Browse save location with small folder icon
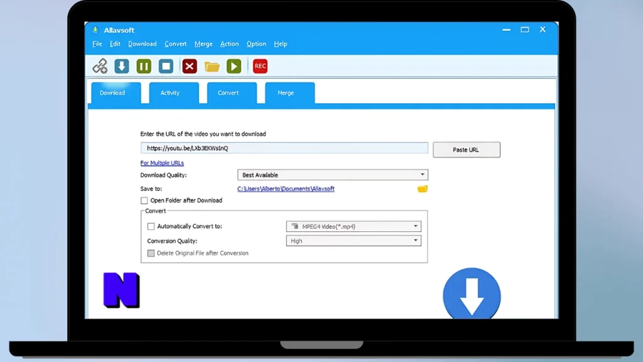Screen dimensions: 643x362 (x=423, y=189)
